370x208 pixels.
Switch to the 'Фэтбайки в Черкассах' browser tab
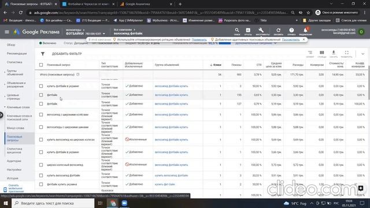pyautogui.click(x=88, y=4)
